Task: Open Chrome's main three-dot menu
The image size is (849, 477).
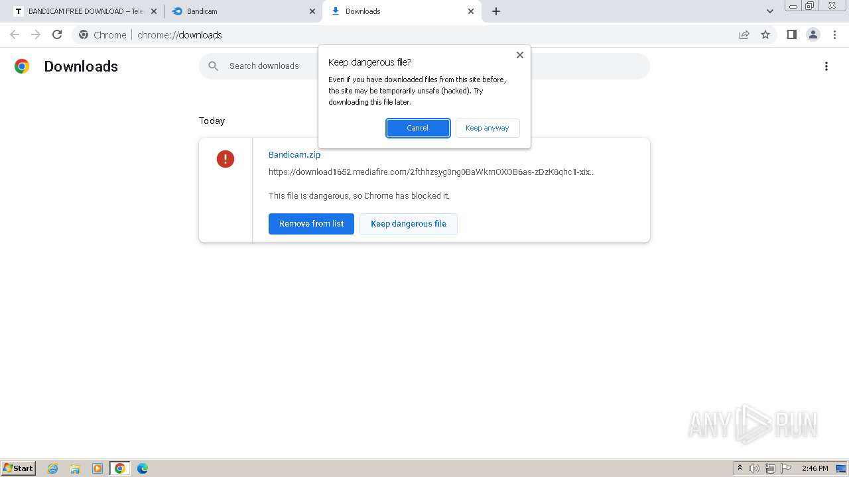Action: 834,34
